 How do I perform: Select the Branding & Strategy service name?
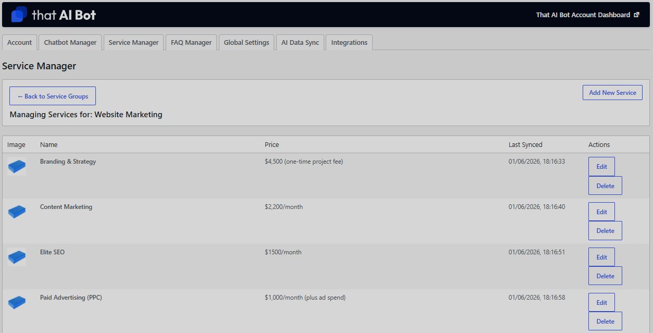point(68,162)
